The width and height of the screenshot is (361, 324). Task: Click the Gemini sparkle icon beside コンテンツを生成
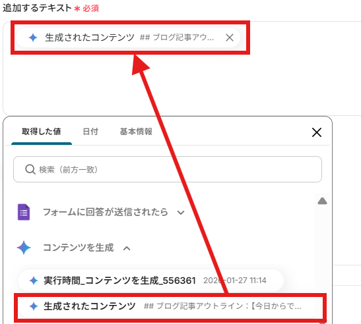point(24,248)
